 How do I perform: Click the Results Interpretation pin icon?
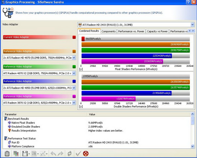click(9, 130)
